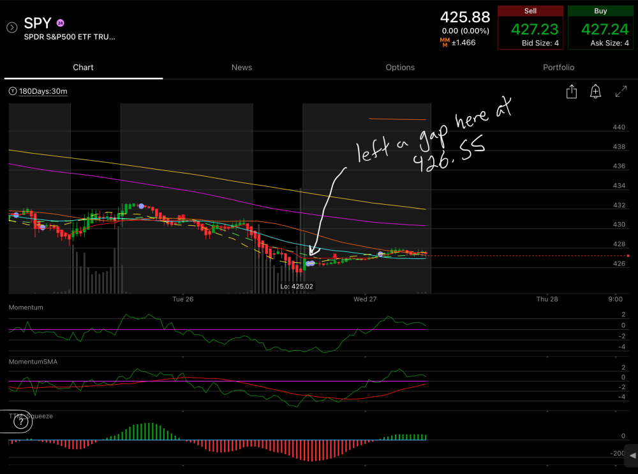Click the Momentum study label
The width and height of the screenshot is (638, 474).
(26, 307)
